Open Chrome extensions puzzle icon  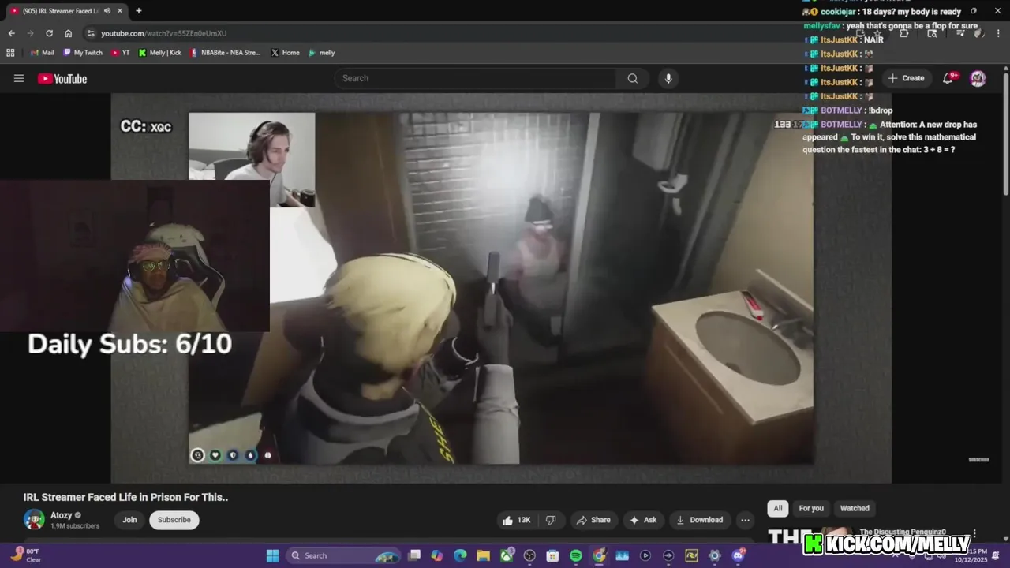903,33
